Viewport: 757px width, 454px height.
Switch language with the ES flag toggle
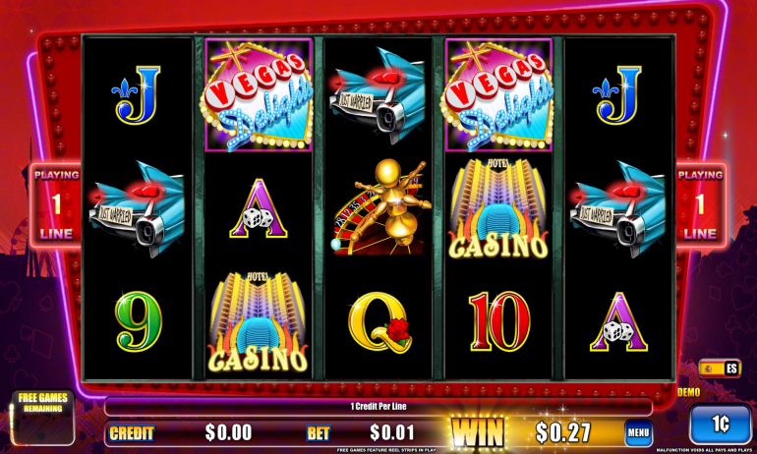pos(720,369)
